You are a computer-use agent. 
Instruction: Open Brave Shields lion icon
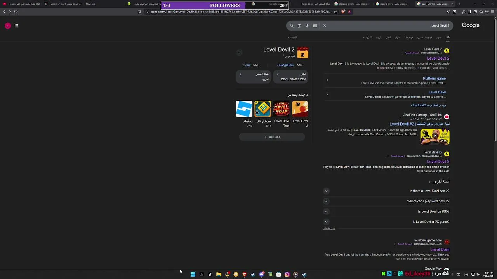click(x=343, y=12)
